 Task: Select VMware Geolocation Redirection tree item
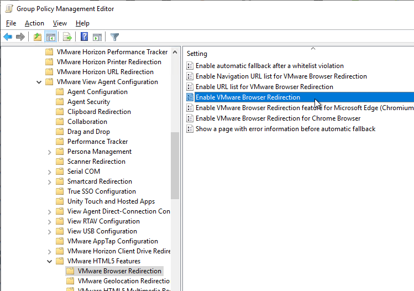(x=124, y=281)
